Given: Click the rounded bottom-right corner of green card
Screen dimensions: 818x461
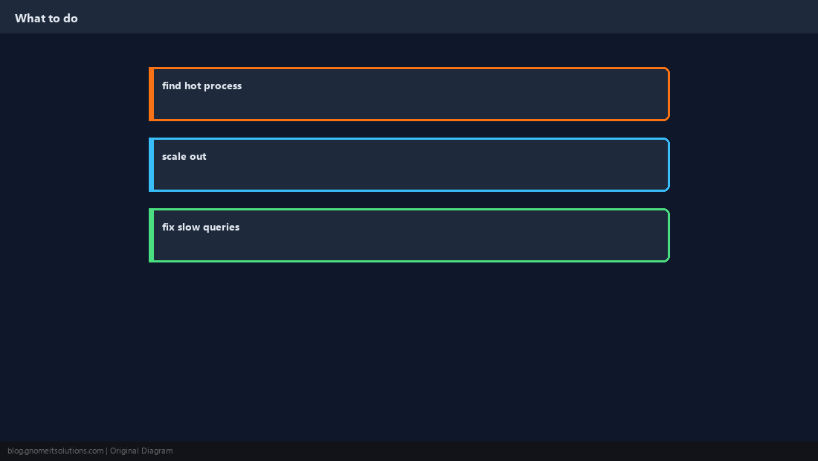Looking at the screenshot, I should pos(667,259).
